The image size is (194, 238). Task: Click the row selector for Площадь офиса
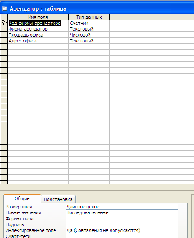click(x=4, y=35)
